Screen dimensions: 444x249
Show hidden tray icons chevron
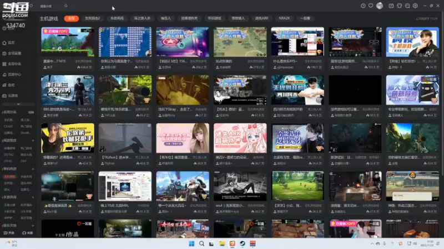372,243
